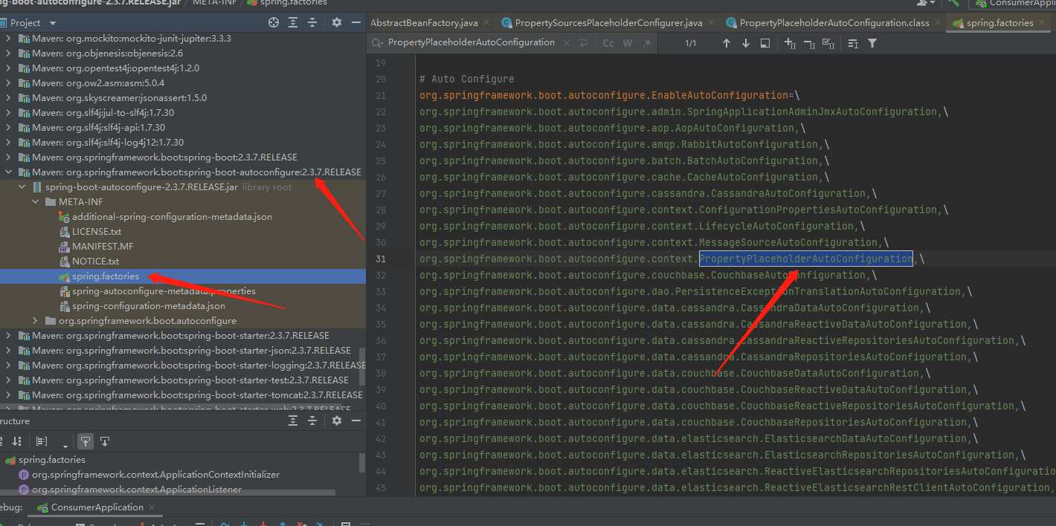Toggle multiline search-in-selection icon
The width and height of the screenshot is (1056, 526).
(x=853, y=43)
